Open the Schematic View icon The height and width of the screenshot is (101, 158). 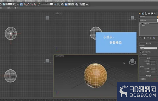pyautogui.click(x=73, y=4)
